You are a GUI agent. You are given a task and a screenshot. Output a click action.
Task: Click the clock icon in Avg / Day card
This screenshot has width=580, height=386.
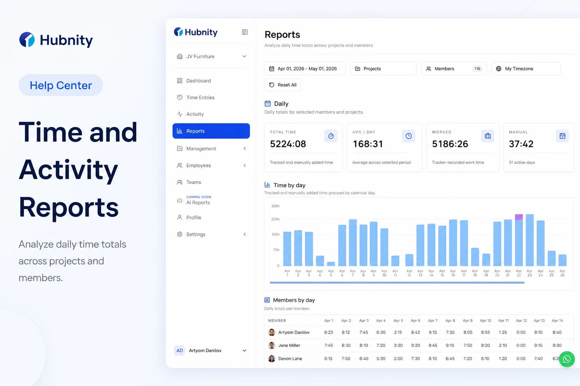(409, 136)
